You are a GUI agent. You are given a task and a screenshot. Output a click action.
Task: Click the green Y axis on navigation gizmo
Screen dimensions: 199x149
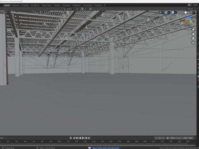click(191, 22)
